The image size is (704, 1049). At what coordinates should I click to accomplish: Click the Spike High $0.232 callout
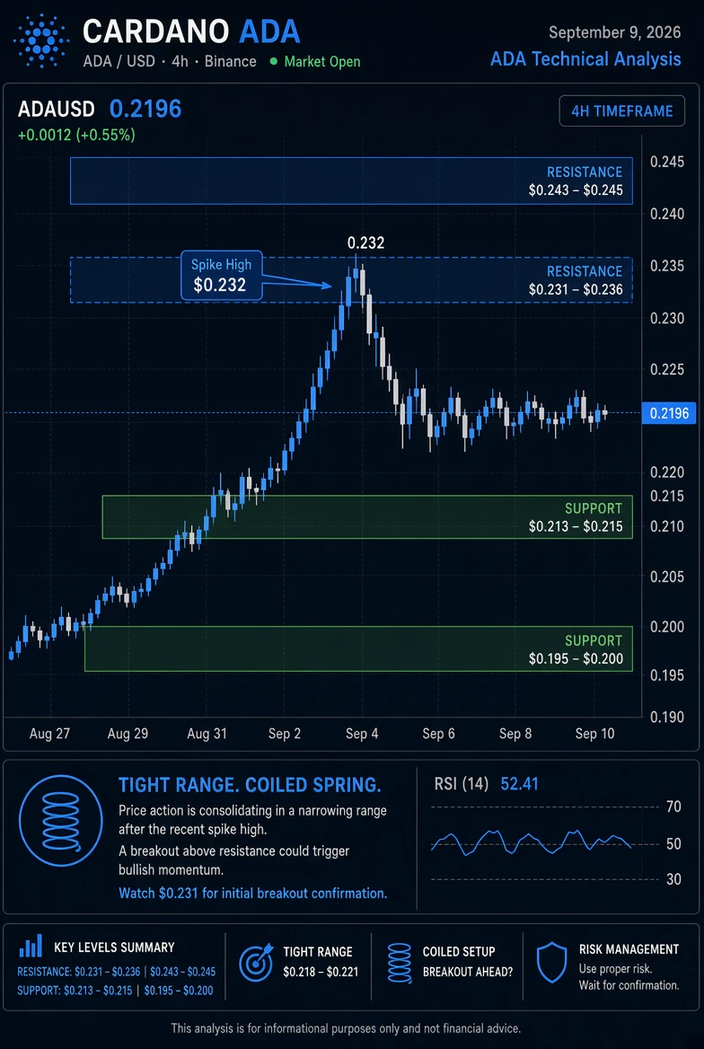tap(222, 275)
